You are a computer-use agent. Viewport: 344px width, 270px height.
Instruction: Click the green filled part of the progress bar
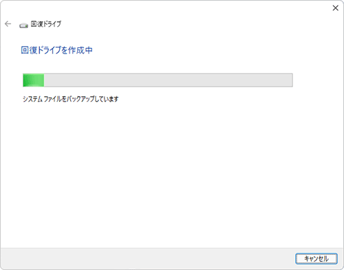pyautogui.click(x=34, y=80)
